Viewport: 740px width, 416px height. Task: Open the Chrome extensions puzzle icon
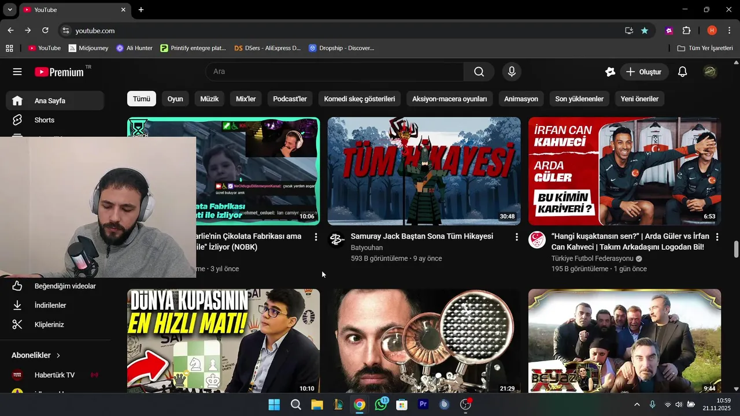[x=687, y=31]
